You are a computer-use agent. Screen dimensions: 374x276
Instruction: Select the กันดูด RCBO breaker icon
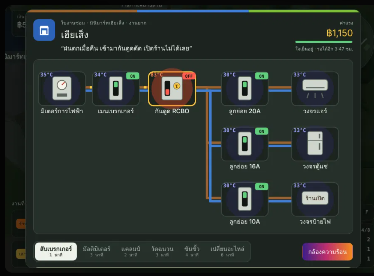click(x=172, y=88)
